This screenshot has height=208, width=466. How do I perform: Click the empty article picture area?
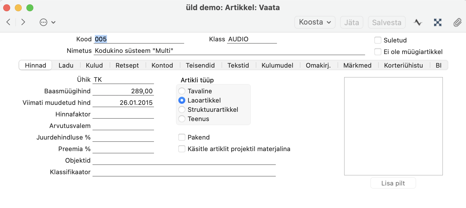393,126
